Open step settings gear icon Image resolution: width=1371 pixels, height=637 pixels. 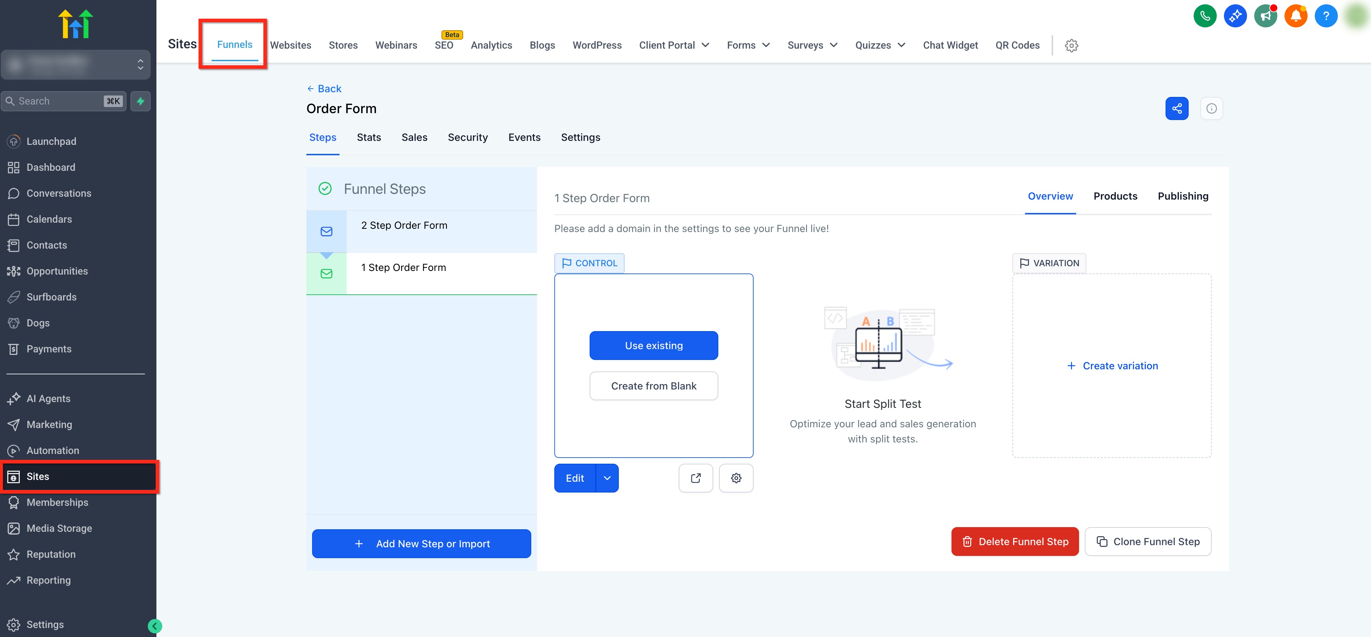coord(736,478)
